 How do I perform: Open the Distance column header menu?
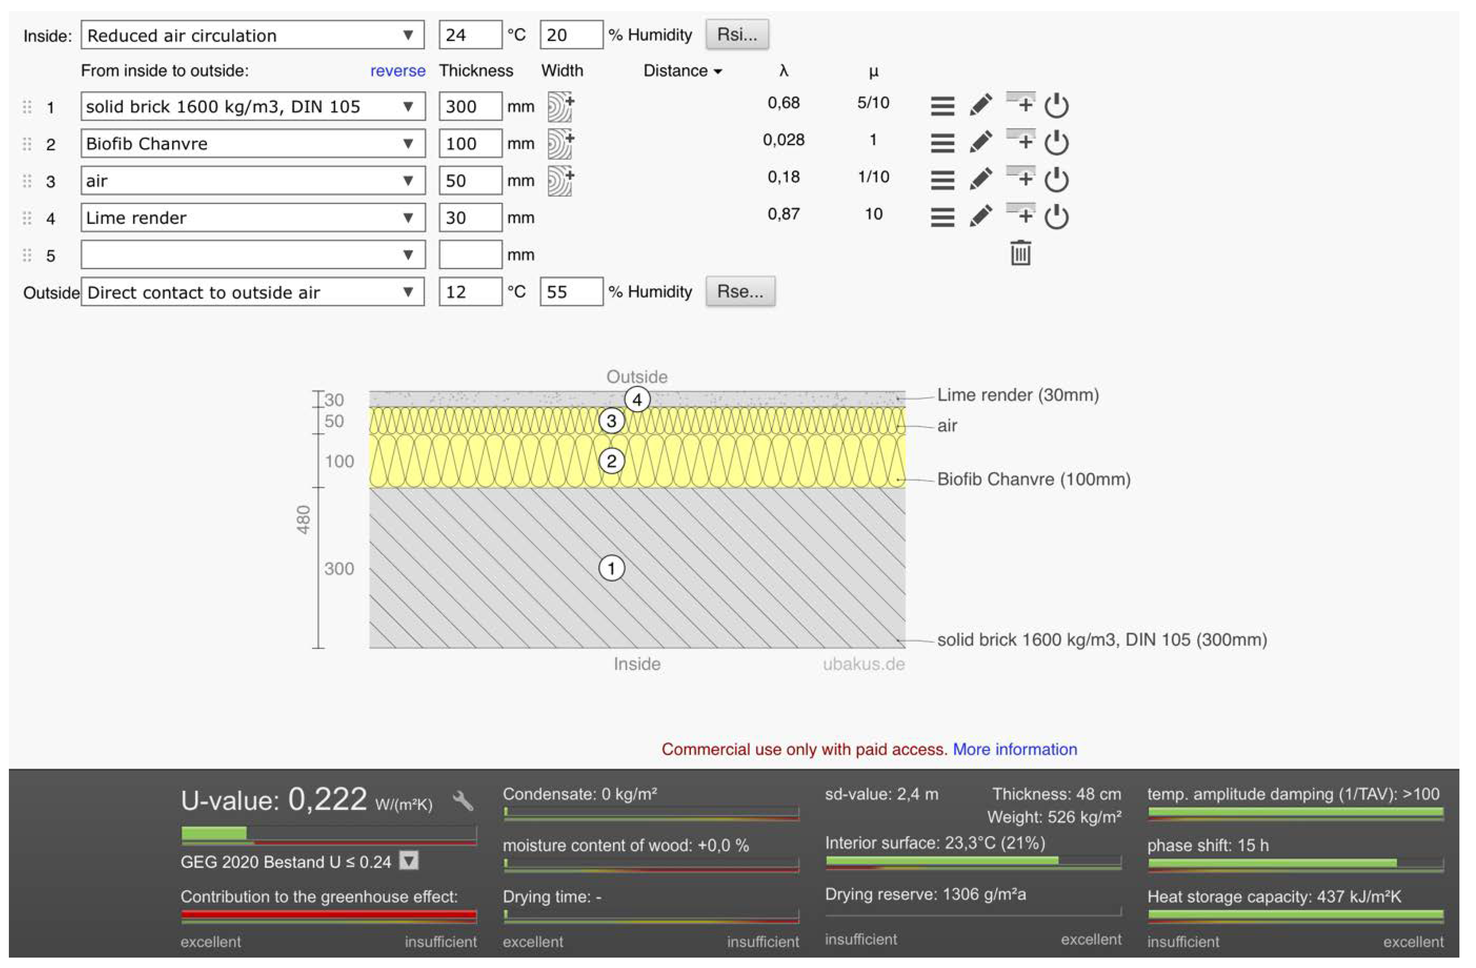tap(682, 71)
